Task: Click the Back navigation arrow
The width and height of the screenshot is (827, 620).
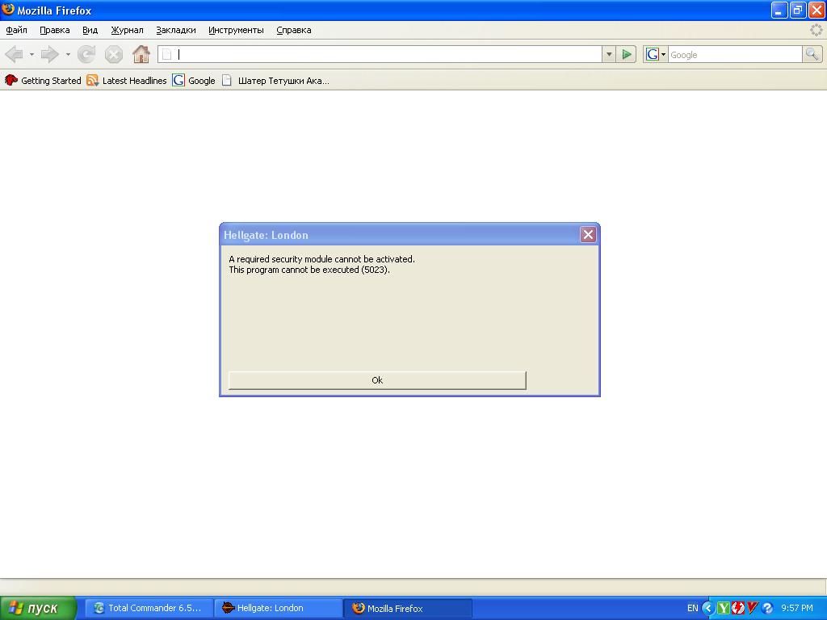Action: (x=15, y=54)
